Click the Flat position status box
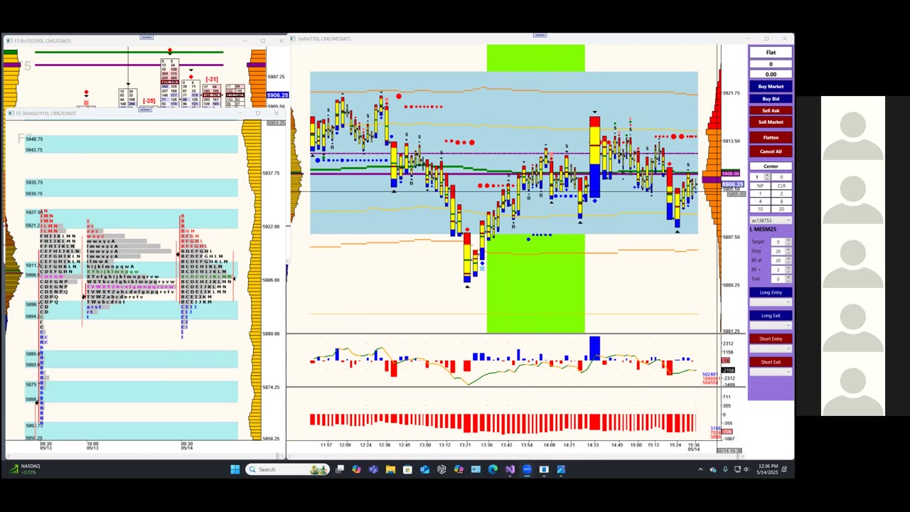 [771, 53]
